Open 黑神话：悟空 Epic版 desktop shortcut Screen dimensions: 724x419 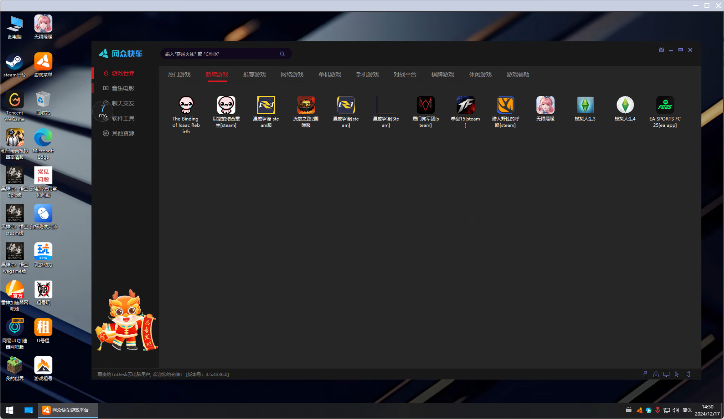tap(15, 182)
